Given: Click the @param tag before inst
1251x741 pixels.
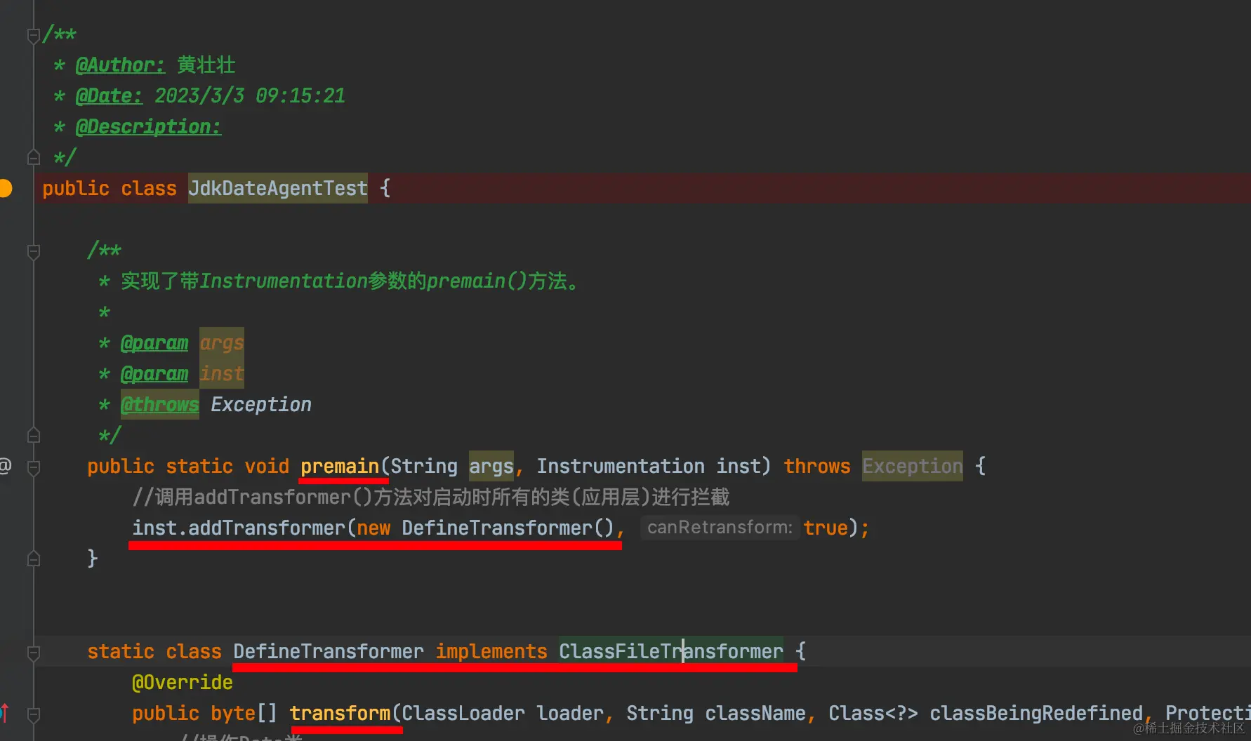Looking at the screenshot, I should (154, 374).
